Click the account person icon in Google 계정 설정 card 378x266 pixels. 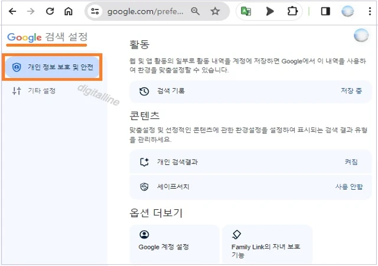(144, 235)
